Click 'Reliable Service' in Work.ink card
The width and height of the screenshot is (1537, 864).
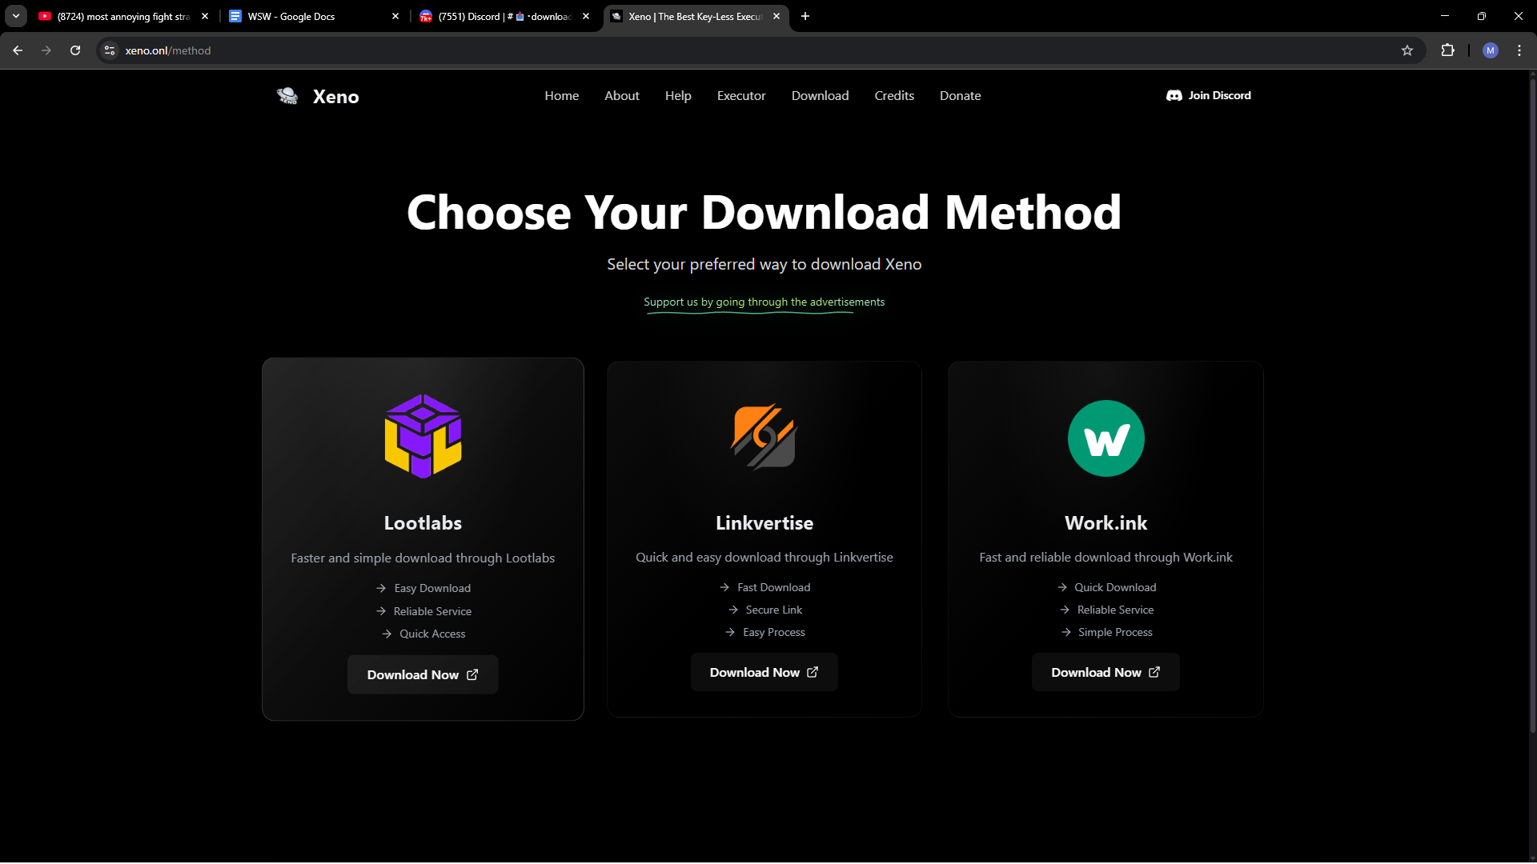pyautogui.click(x=1115, y=610)
